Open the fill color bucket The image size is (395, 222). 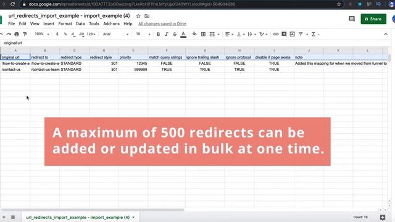(194, 34)
